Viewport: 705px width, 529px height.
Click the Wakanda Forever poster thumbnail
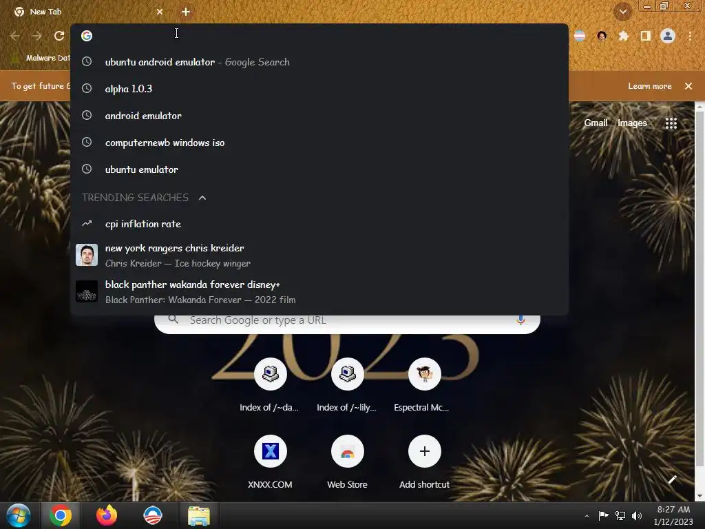click(x=87, y=291)
